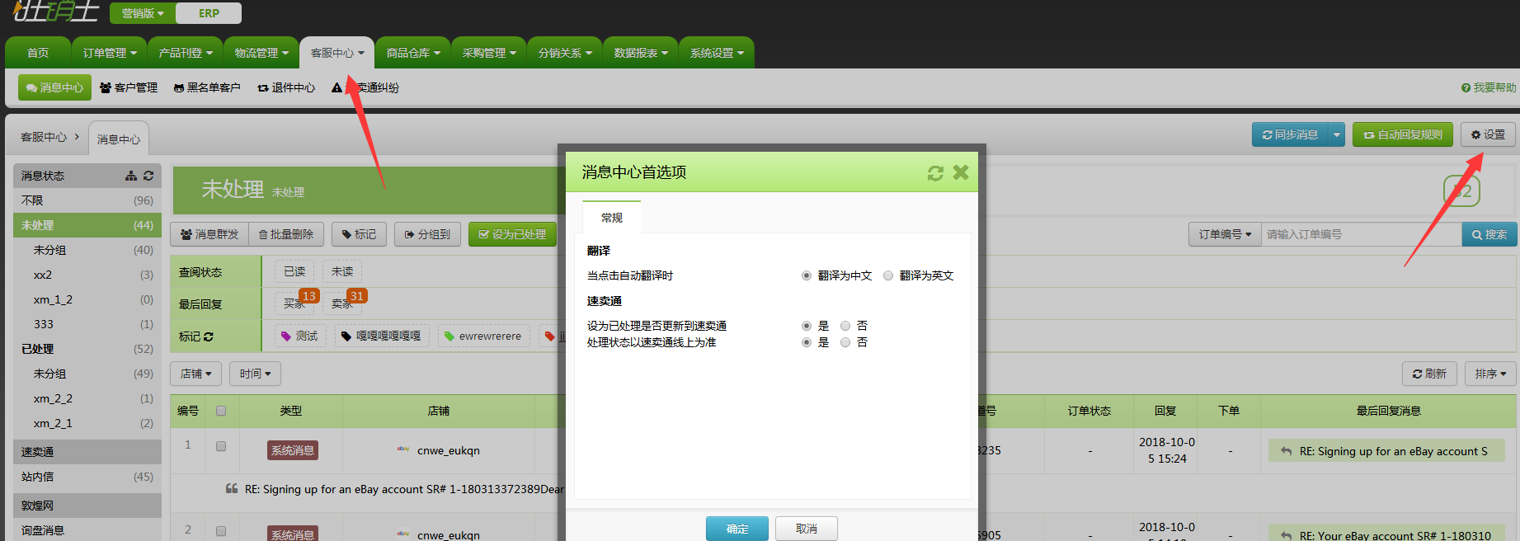Click the 13 badge on 买家 filter
This screenshot has width=1520, height=541.
pyautogui.click(x=309, y=295)
